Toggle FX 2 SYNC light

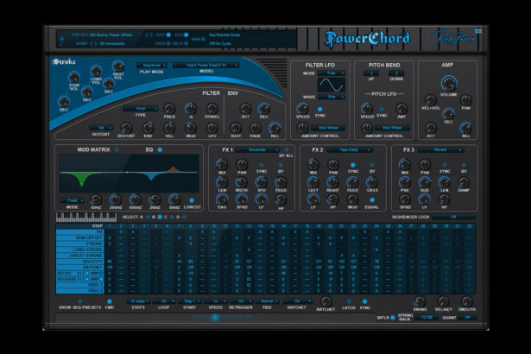pos(352,165)
